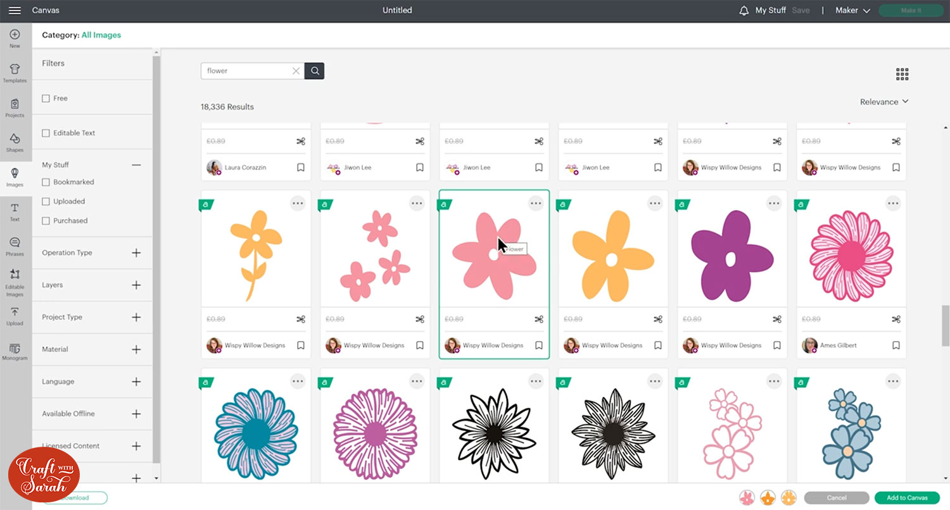Select the pink outlined flower cluster
This screenshot has width=950, height=510.
732,434
